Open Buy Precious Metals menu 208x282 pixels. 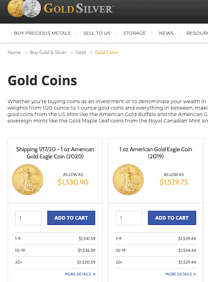[42, 33]
